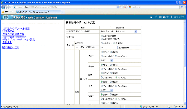The image size is (187, 109).
Task: Select the JP1/AJS3 Web Operation Assistant tab
Action: 38,12
